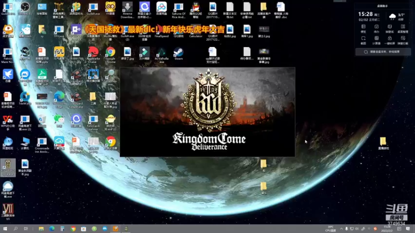Image resolution: width=415 pixels, height=233 pixels.
Task: Open the 新建文本文档.txt file
Action: pyautogui.click(x=230, y=10)
